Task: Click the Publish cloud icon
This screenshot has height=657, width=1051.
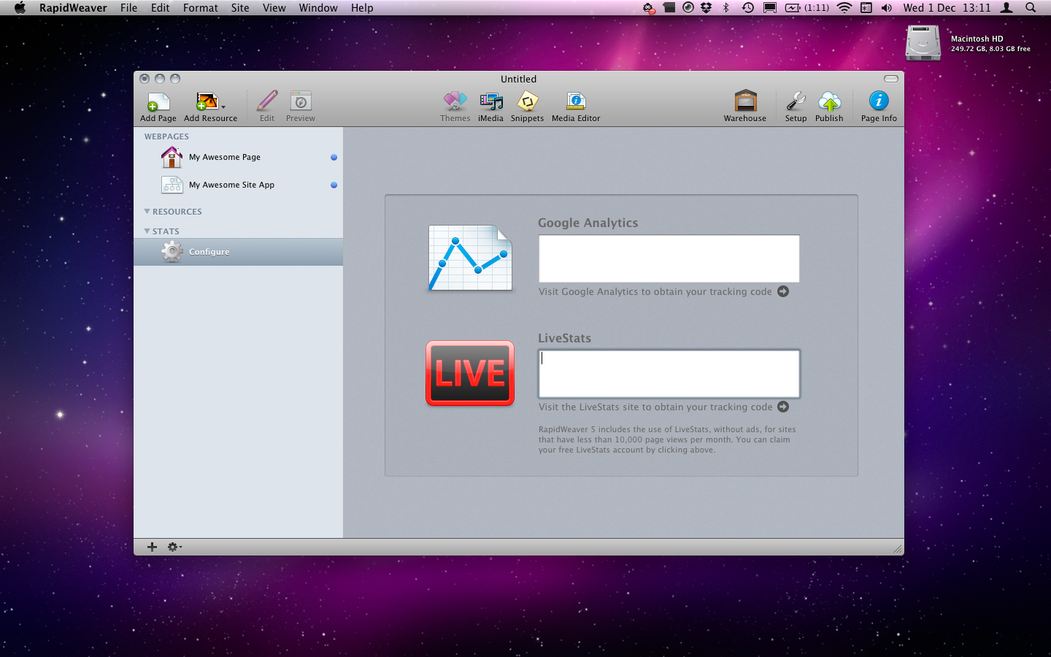Action: pyautogui.click(x=829, y=101)
